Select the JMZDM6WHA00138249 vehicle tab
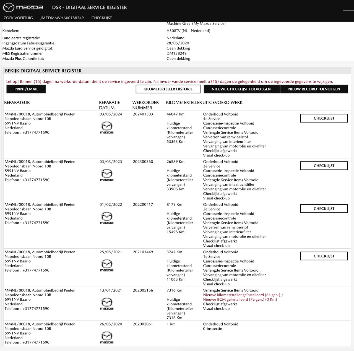The width and height of the screenshot is (354, 351). [x=62, y=18]
